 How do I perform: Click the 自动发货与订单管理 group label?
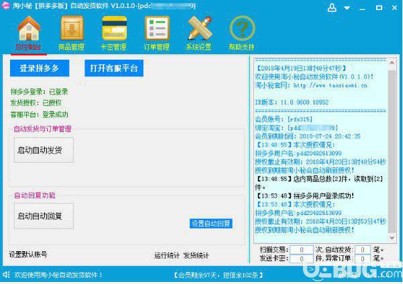point(42,129)
